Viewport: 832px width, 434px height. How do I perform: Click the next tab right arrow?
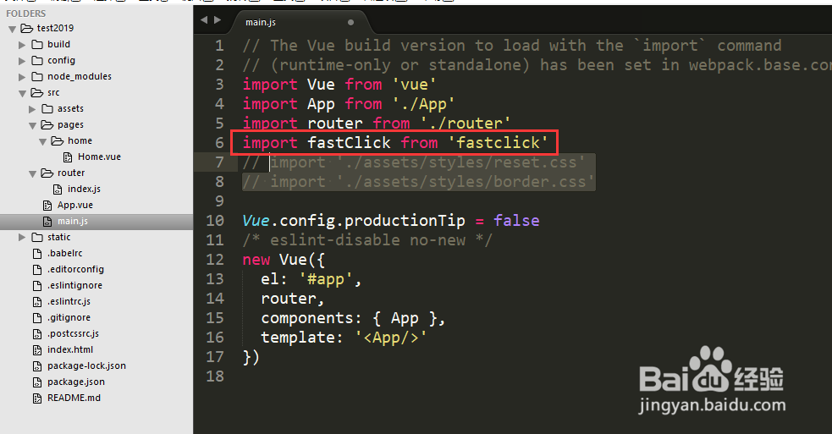tap(218, 20)
